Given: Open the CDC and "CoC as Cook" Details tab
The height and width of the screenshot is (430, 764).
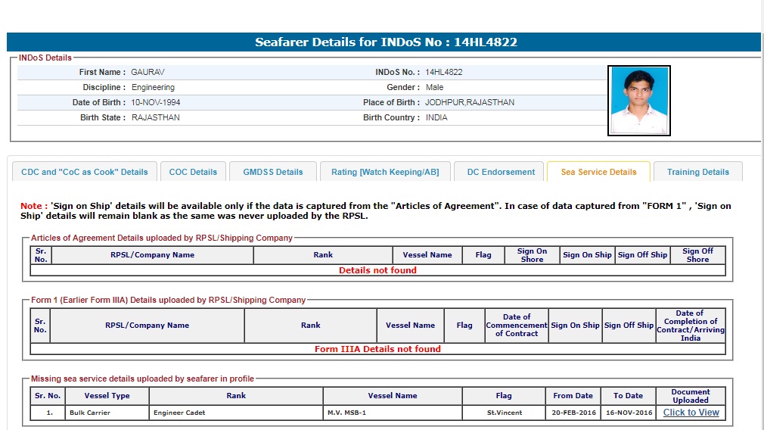Looking at the screenshot, I should pos(85,172).
